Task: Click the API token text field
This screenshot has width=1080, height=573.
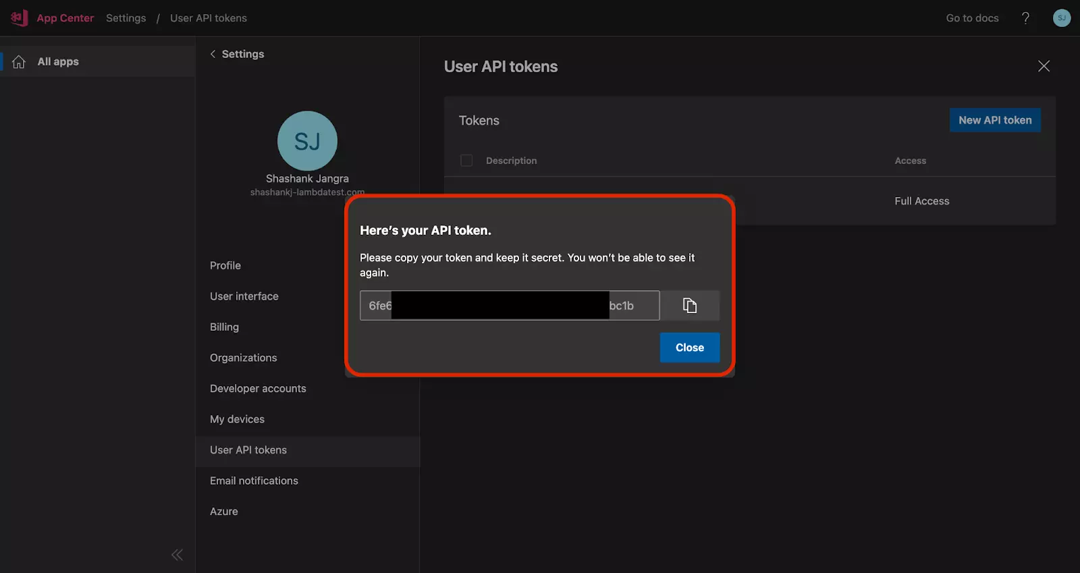Action: tap(509, 306)
